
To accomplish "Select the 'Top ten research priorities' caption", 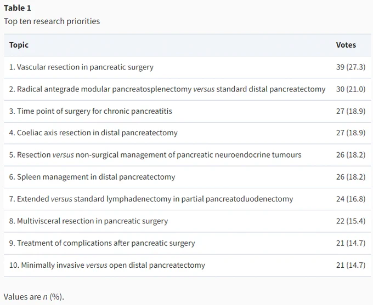I will [x=52, y=21].
